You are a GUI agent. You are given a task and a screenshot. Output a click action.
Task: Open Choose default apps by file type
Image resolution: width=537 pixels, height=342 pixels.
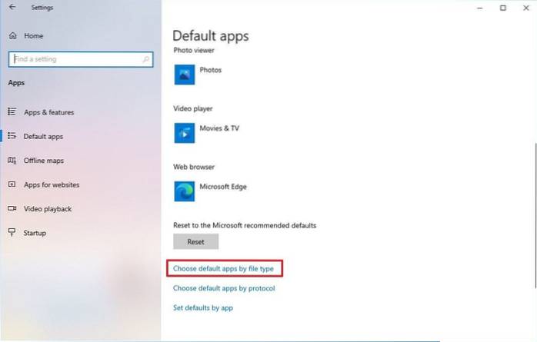223,269
